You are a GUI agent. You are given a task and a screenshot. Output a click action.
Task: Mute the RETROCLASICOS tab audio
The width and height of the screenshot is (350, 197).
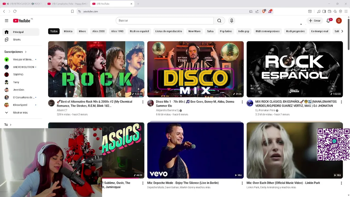tap(8, 4)
